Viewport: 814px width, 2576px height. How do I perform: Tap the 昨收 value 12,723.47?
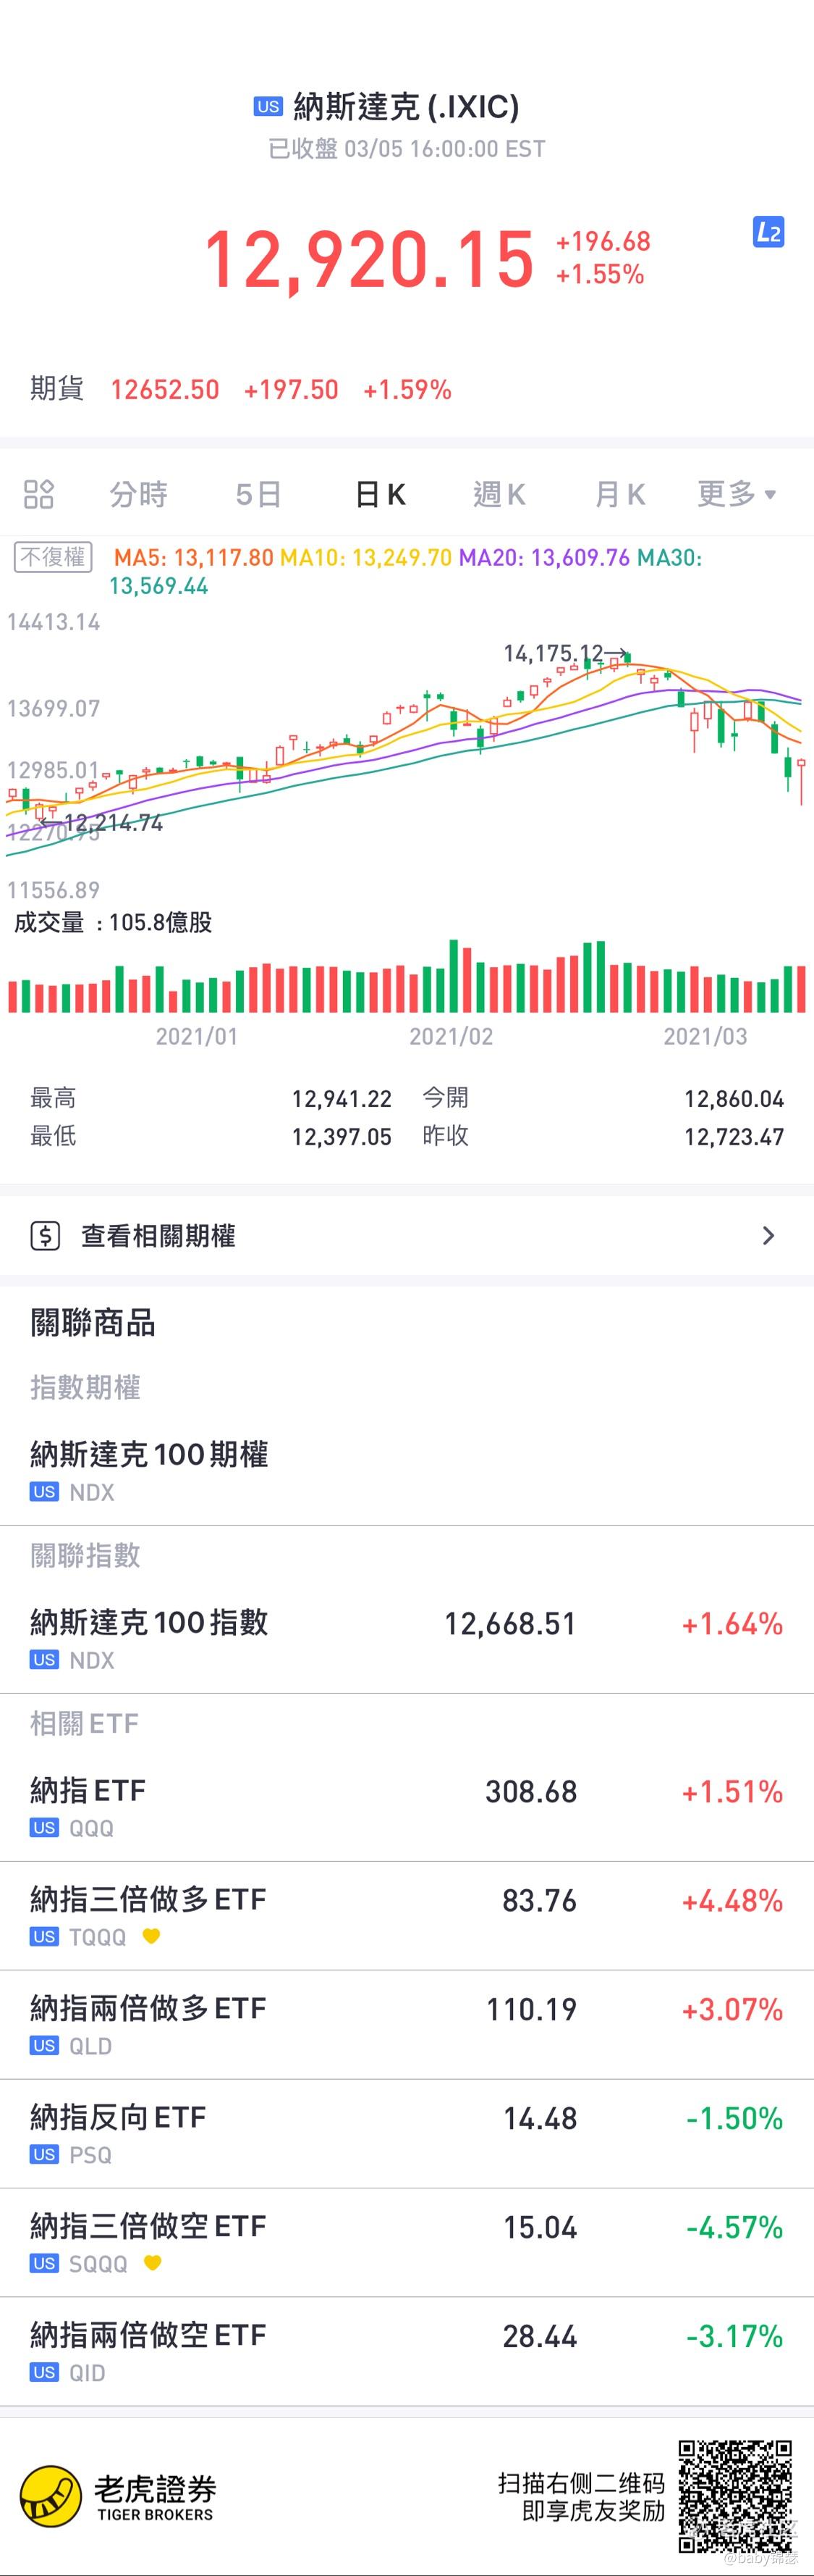tap(734, 1137)
